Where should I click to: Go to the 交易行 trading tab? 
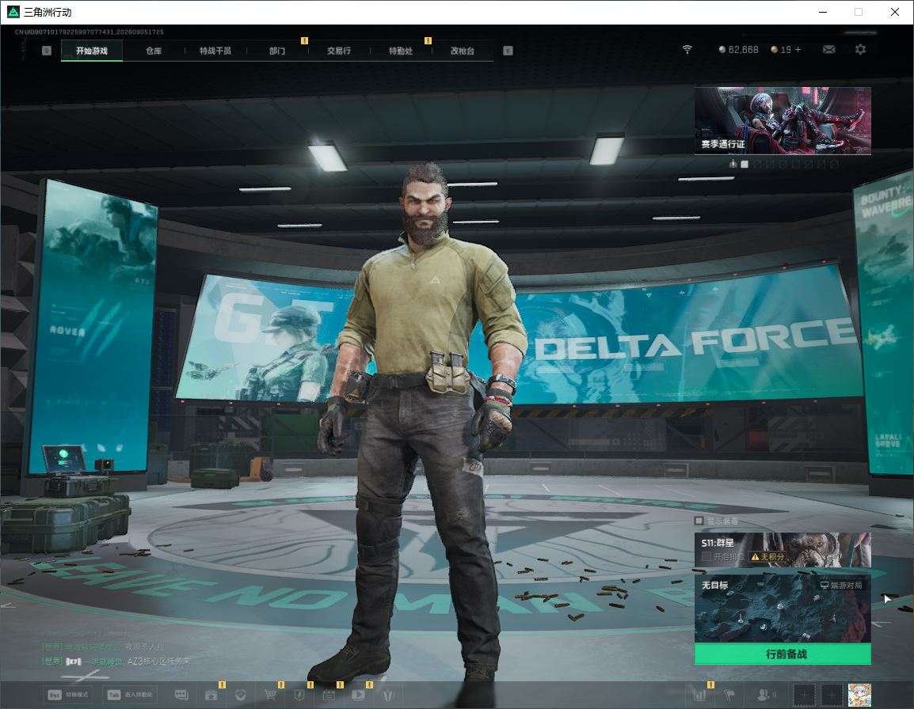(339, 51)
